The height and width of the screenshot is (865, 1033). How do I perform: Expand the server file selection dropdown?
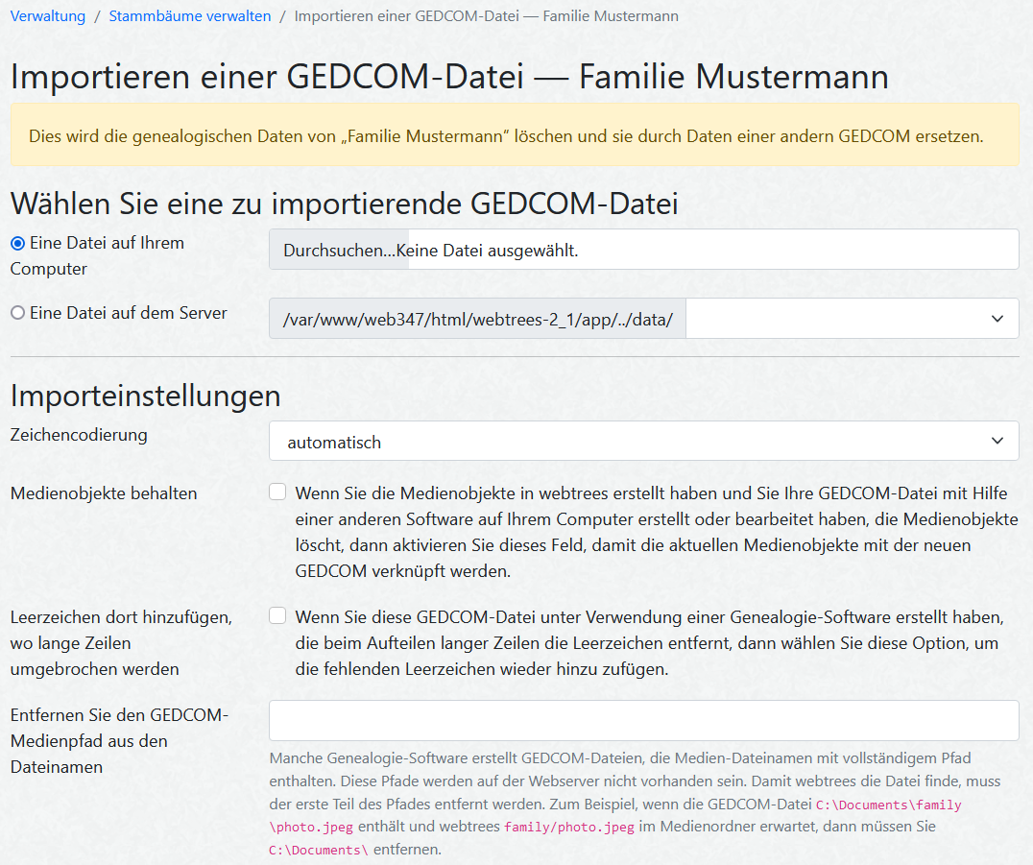[852, 319]
